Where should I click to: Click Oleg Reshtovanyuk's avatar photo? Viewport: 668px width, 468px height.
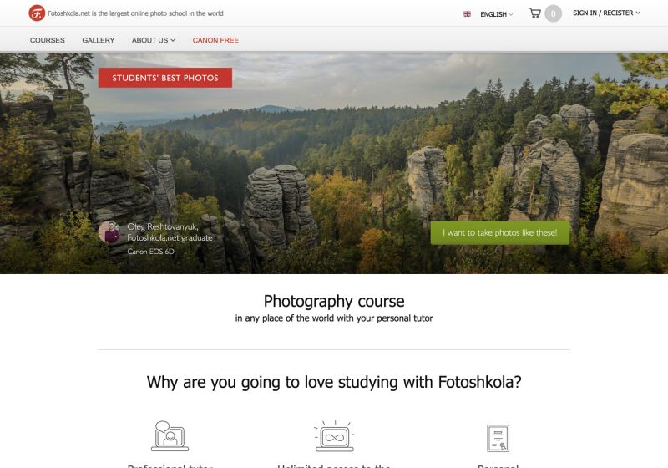(109, 232)
